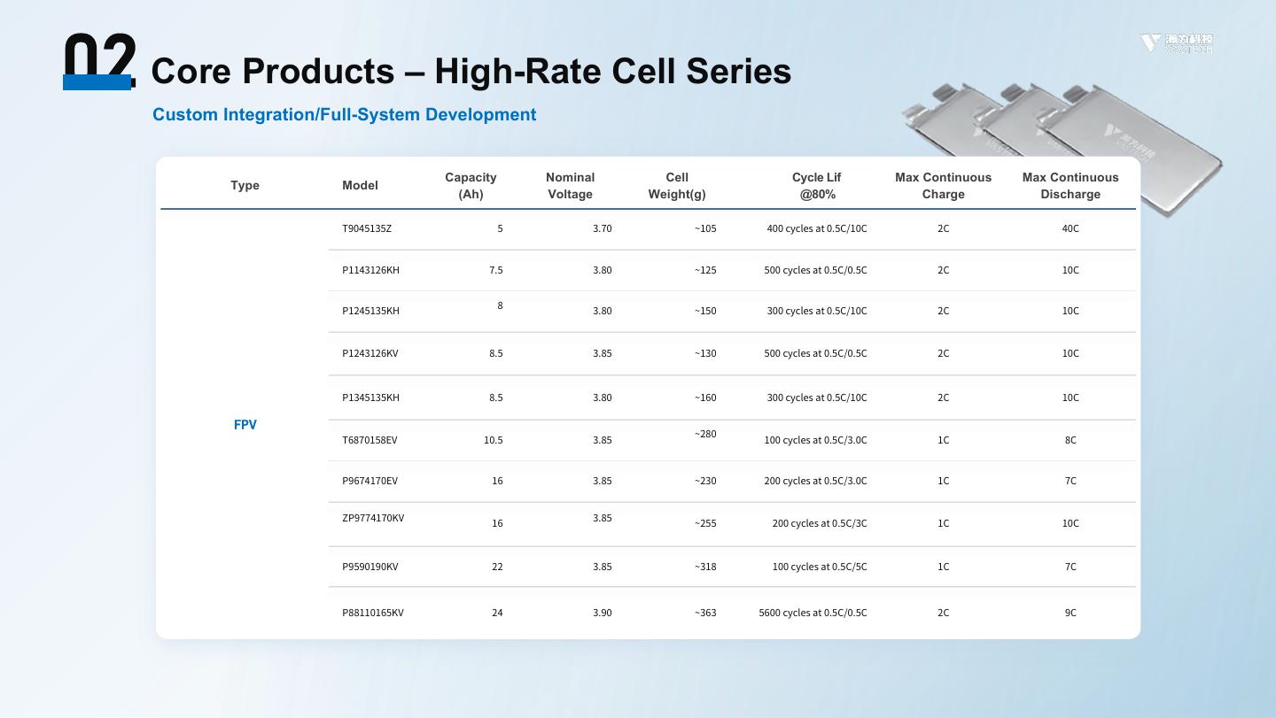
Task: Select capacity value "7.5"
Action: click(x=495, y=270)
